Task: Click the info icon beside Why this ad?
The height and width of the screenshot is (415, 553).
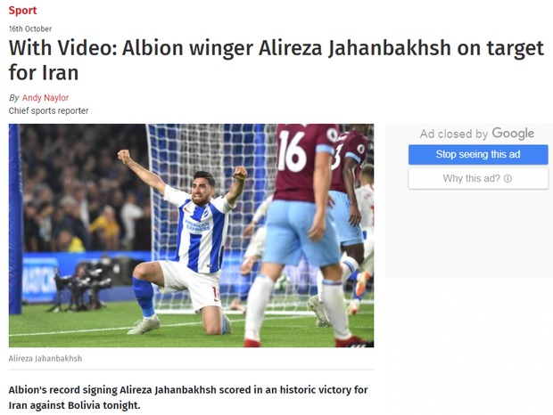Action: click(x=508, y=179)
